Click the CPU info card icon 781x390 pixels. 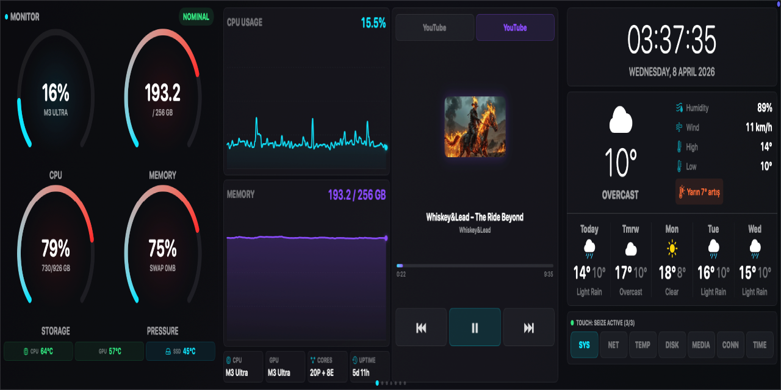[x=229, y=360]
